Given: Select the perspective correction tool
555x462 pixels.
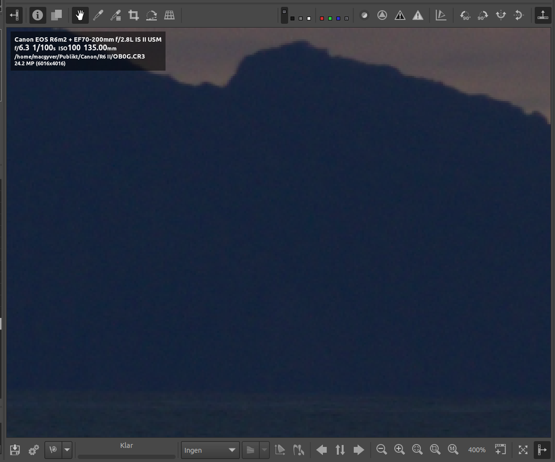Looking at the screenshot, I should [x=170, y=15].
